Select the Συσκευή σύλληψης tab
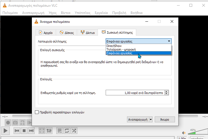The image size is (208, 139). coord(117,32)
